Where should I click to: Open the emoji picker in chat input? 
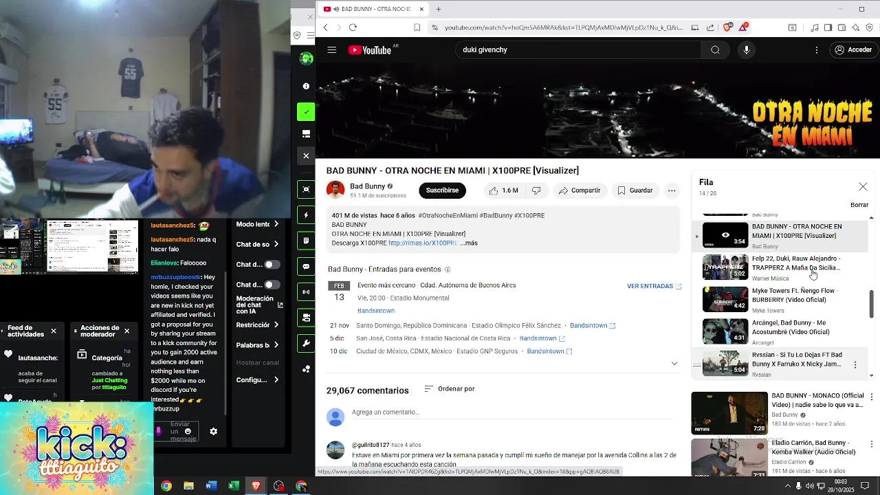tap(188, 430)
